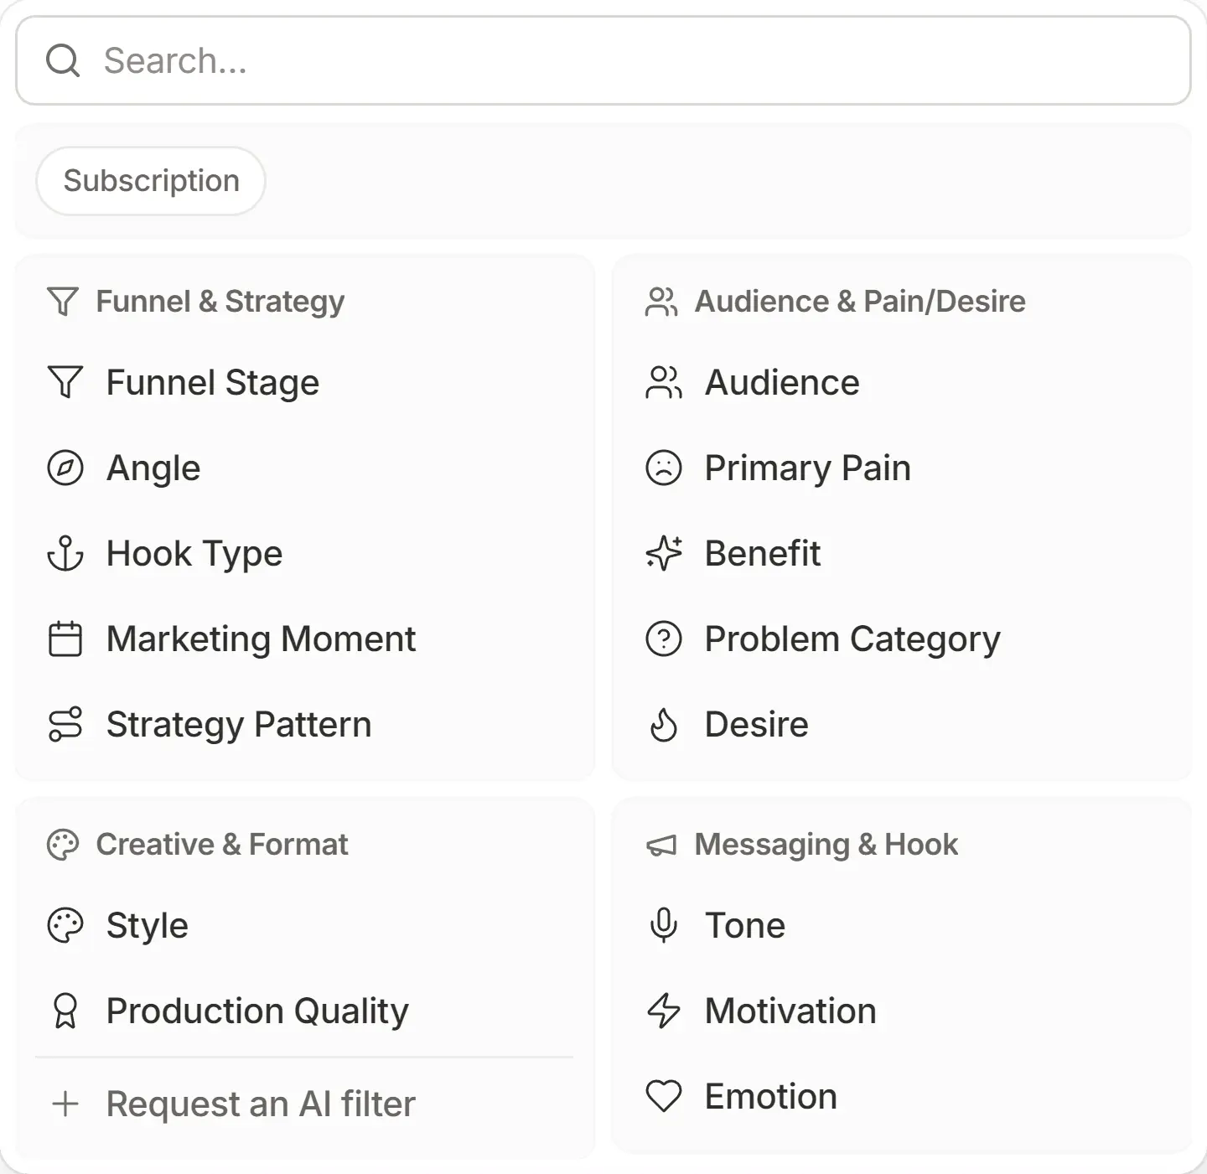The width and height of the screenshot is (1207, 1174).
Task: Click the calendar icon for Marketing Moment
Action: [x=65, y=639]
